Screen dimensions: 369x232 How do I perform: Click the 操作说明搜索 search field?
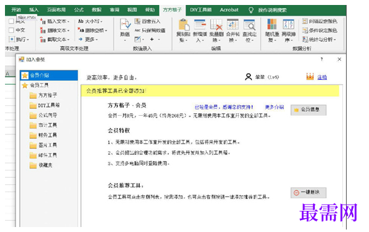pyautogui.click(x=272, y=10)
